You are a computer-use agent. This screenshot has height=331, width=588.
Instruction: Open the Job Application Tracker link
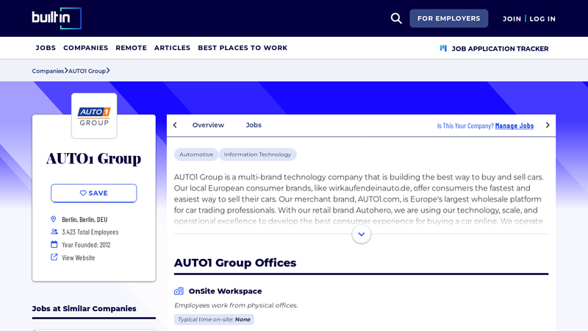pyautogui.click(x=500, y=49)
